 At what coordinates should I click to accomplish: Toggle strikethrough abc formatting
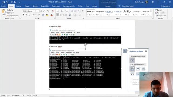(34, 15)
